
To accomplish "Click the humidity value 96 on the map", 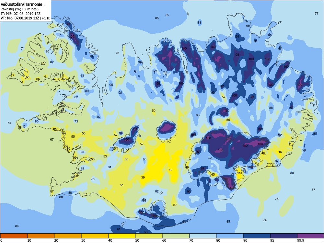I will pos(189,191).
